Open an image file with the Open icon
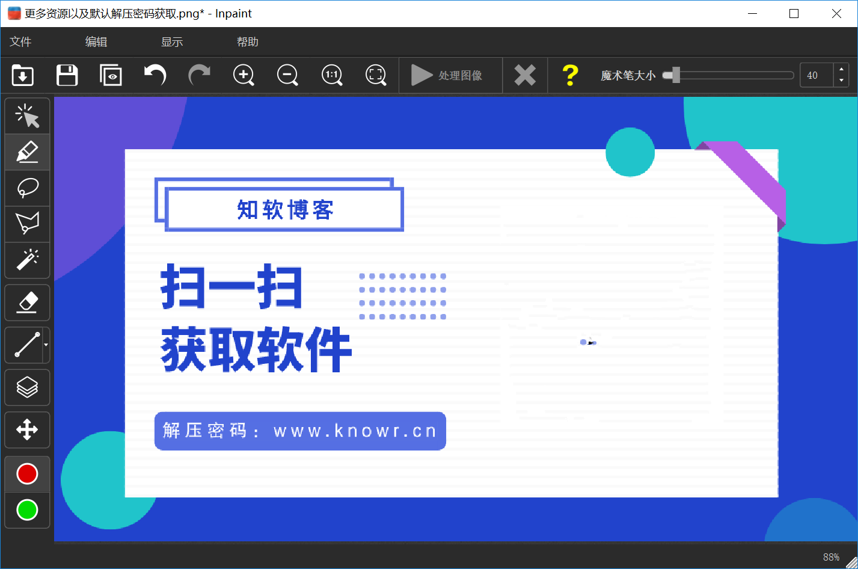Screen dimensions: 858x569 click(23, 75)
